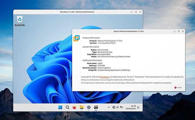
Task: Click the 'Windows 11 x64 - VMware Workstation' title bar
Action: pyautogui.click(x=77, y=12)
